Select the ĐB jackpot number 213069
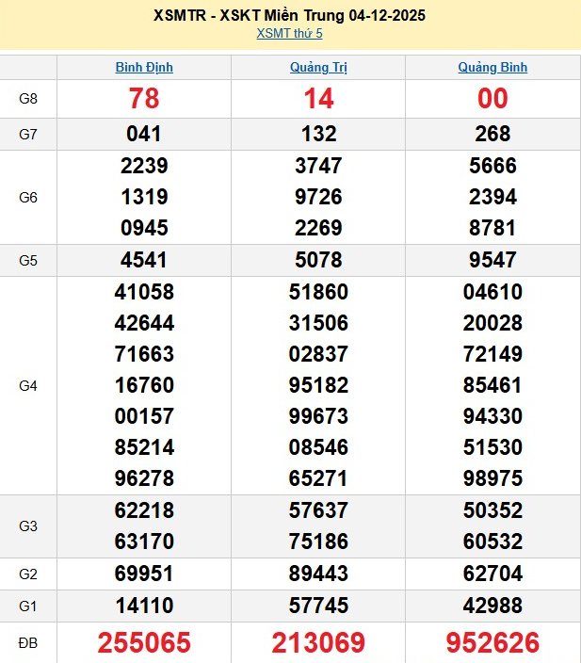Screen dimensions: 581x663 pyautogui.click(x=318, y=643)
